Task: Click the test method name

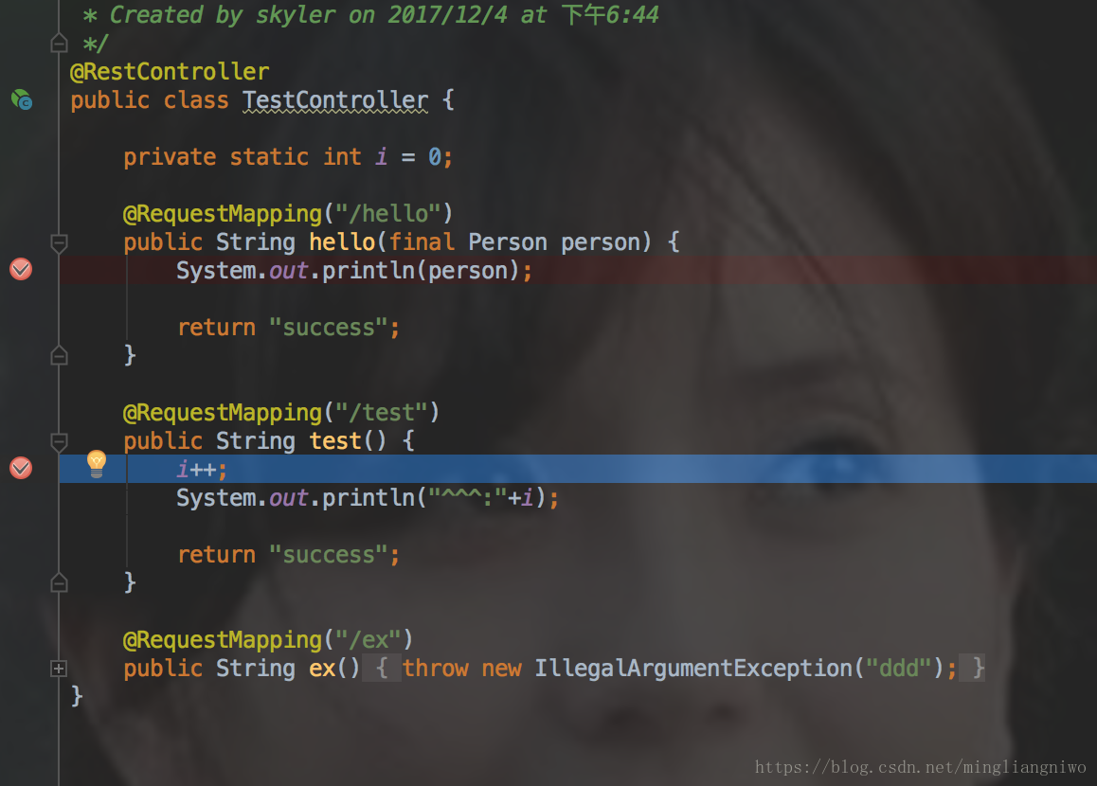Action: pyautogui.click(x=335, y=440)
